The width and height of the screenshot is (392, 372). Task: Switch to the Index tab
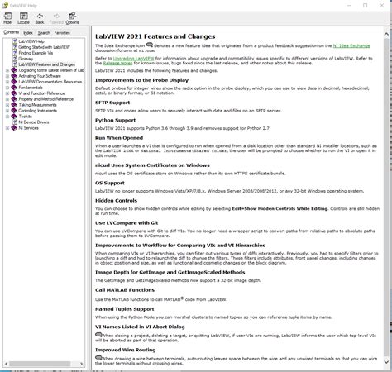(28, 33)
